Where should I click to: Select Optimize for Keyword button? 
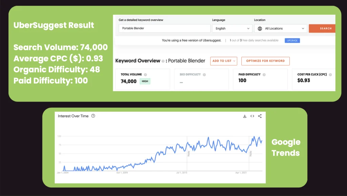tap(265, 61)
